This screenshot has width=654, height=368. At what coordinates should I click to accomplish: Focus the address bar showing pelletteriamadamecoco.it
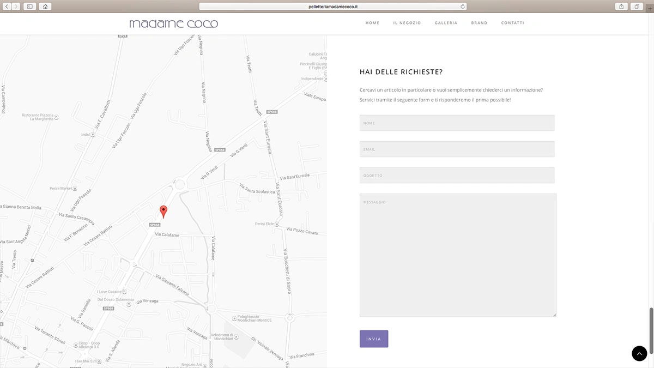pyautogui.click(x=332, y=7)
